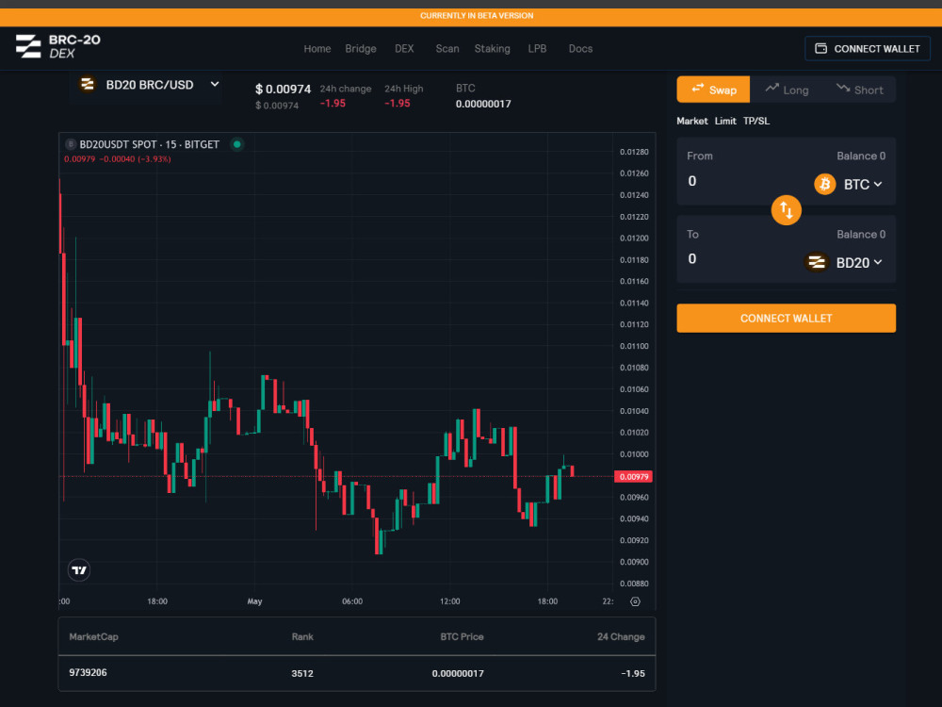The width and height of the screenshot is (942, 707).
Task: Click the 0.01000 price axis label
Action: pyautogui.click(x=634, y=454)
